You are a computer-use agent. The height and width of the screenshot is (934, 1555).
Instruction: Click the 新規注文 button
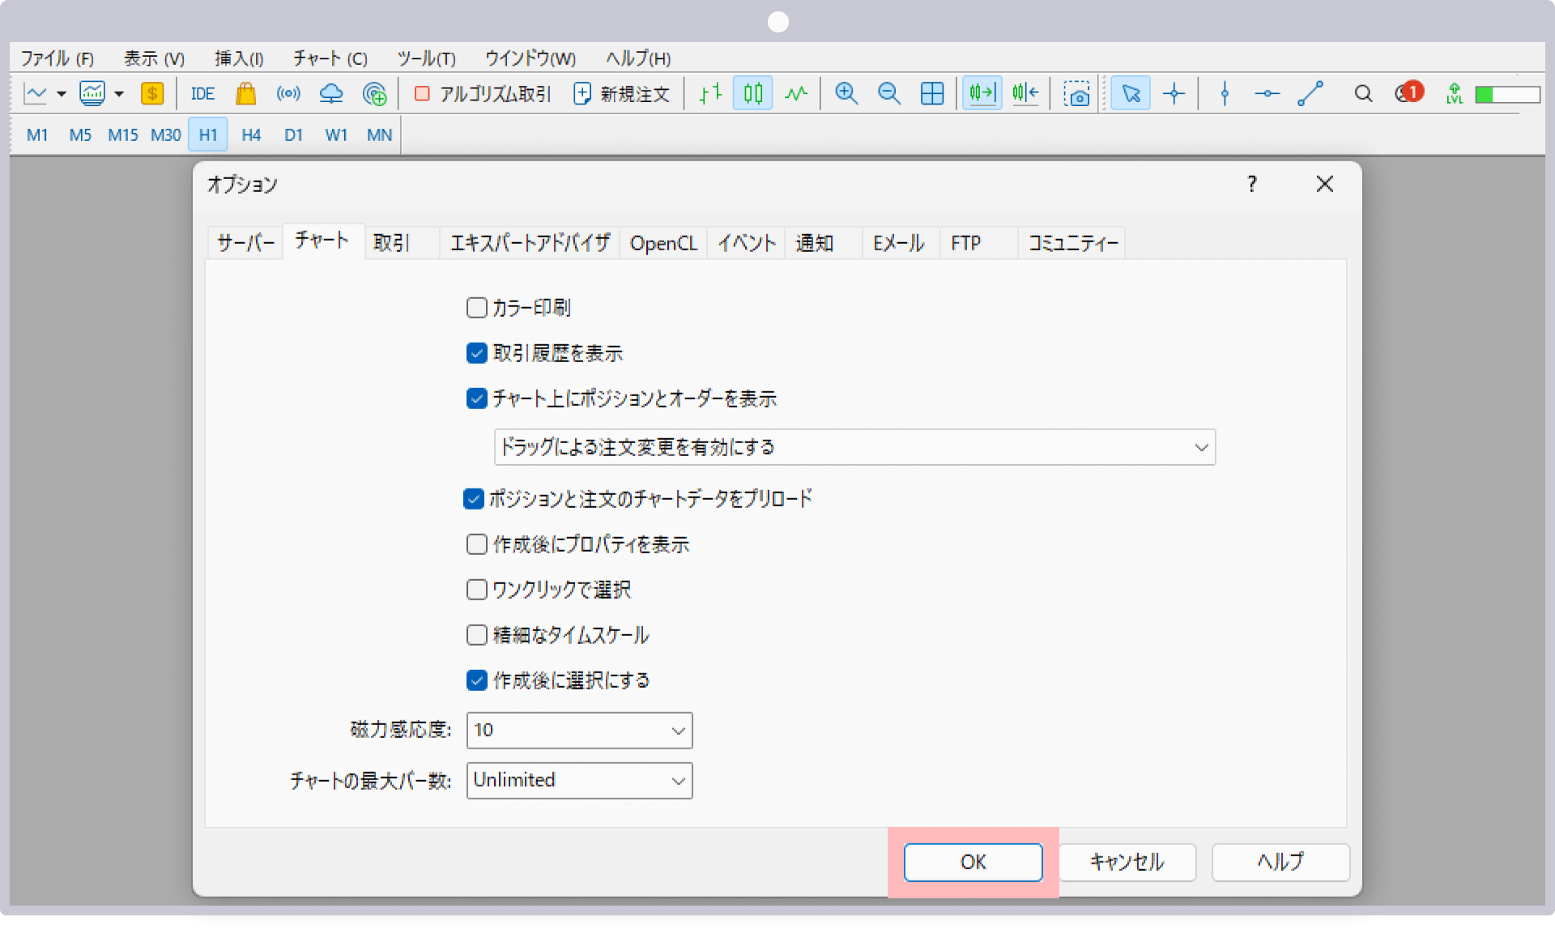coord(621,94)
